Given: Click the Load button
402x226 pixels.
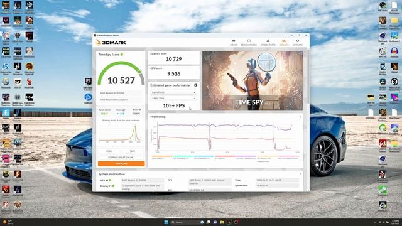Looking at the screenshot, I should (x=109, y=151).
